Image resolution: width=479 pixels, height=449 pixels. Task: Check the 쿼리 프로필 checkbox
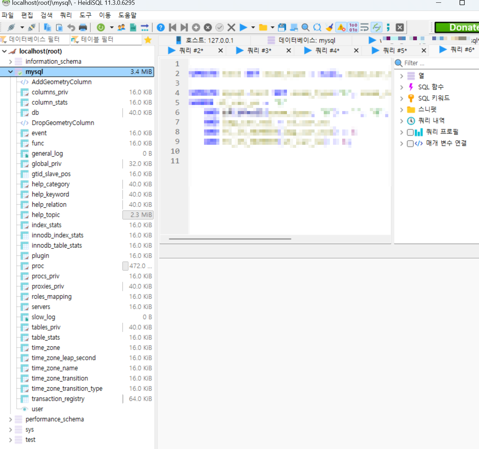click(x=410, y=132)
